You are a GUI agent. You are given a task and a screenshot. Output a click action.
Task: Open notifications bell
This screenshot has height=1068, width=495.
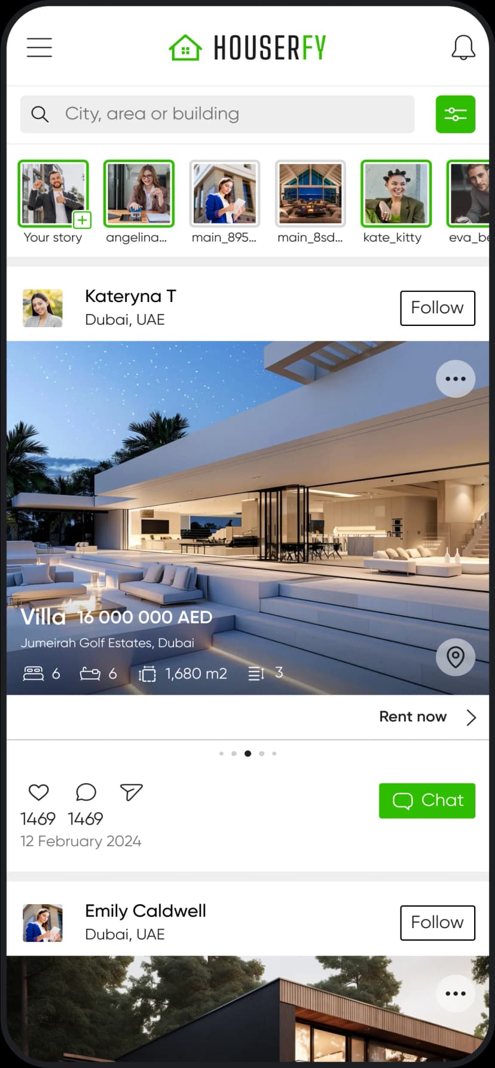coord(463,47)
